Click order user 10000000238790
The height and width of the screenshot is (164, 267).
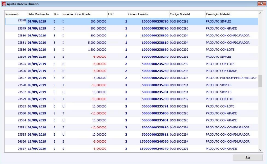(155, 28)
